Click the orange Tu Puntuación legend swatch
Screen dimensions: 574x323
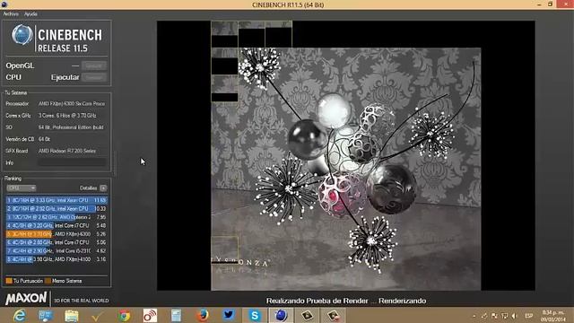(x=9, y=281)
